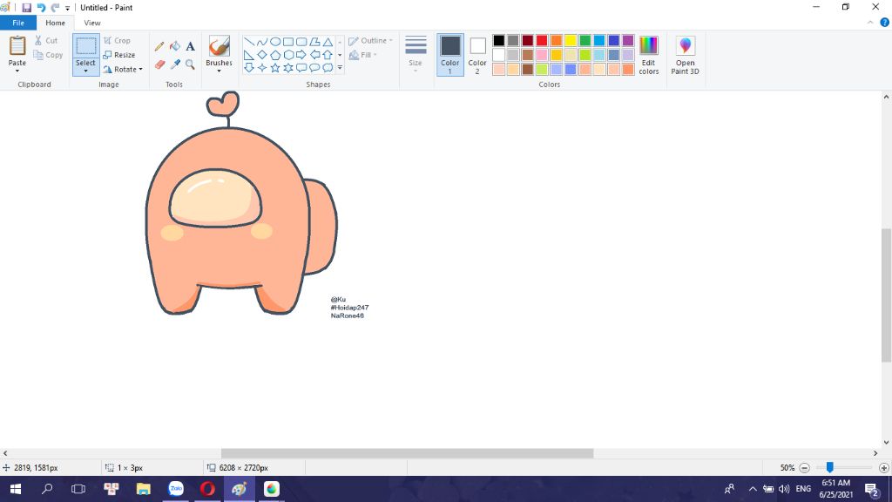Switch to the Home tab
The width and height of the screenshot is (892, 502).
click(x=55, y=23)
